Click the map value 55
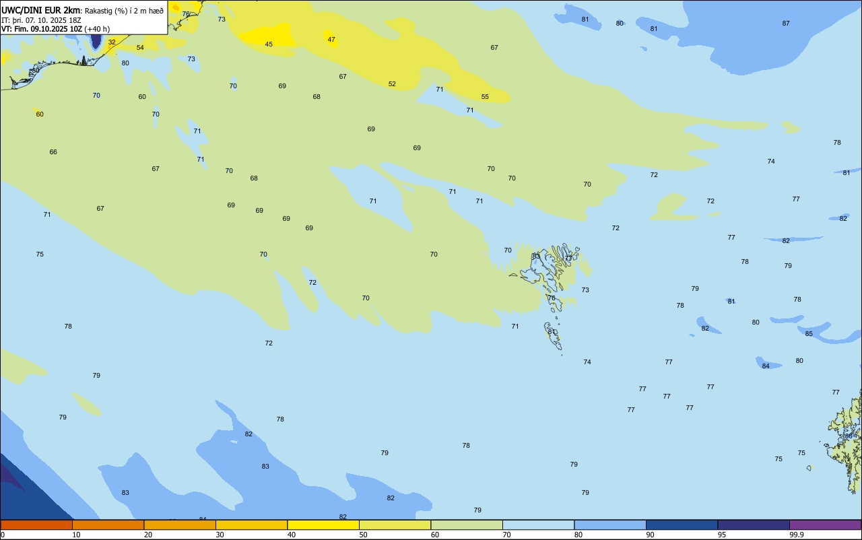This screenshot has height=540, width=862. [485, 97]
